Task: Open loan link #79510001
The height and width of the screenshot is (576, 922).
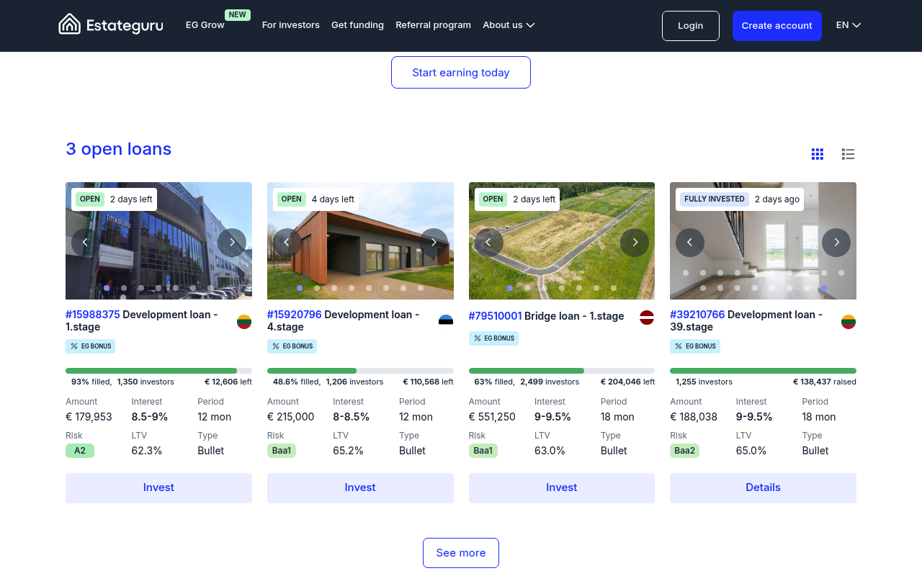Action: pos(496,316)
